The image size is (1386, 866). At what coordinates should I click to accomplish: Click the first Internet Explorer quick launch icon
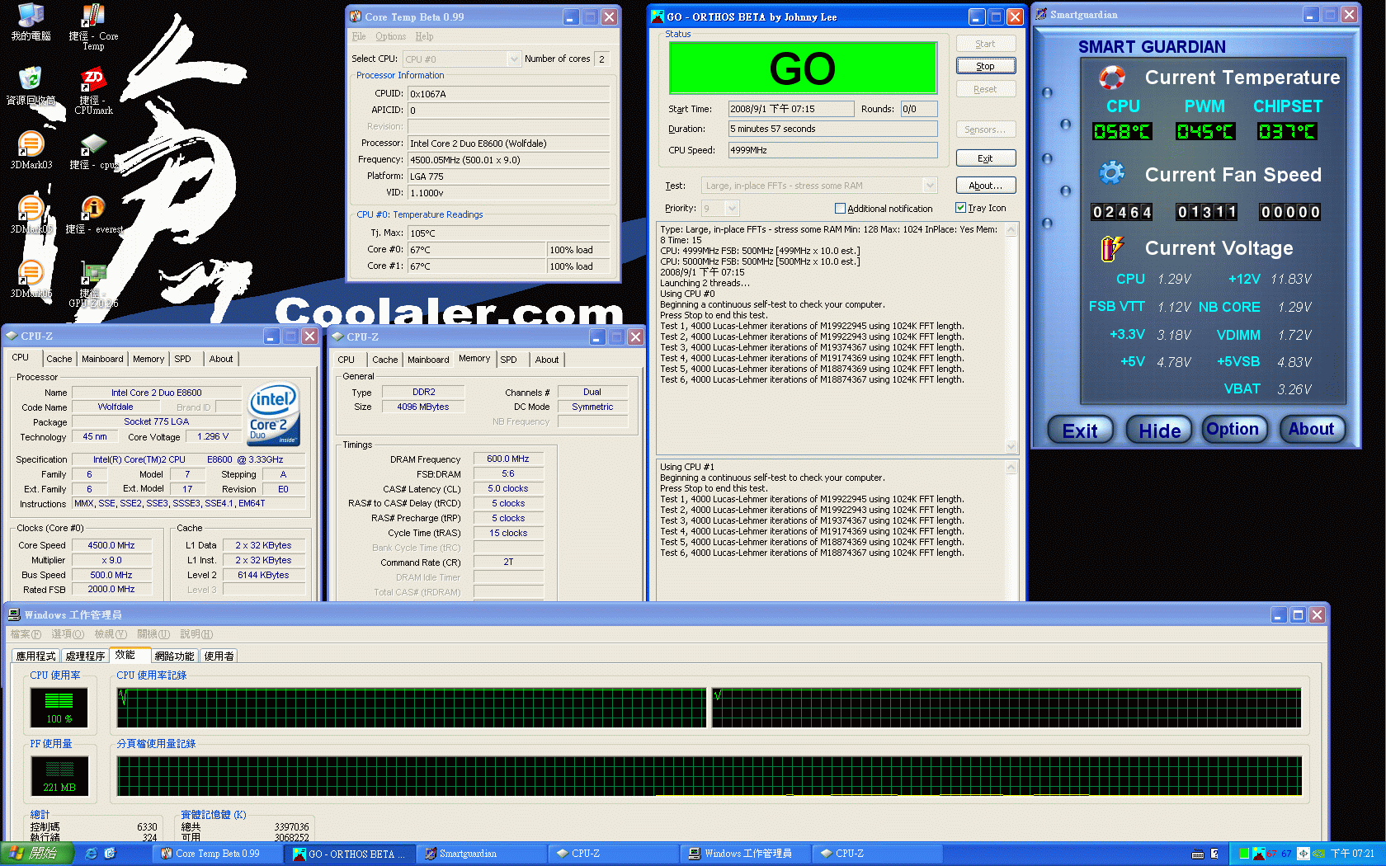coord(91,854)
